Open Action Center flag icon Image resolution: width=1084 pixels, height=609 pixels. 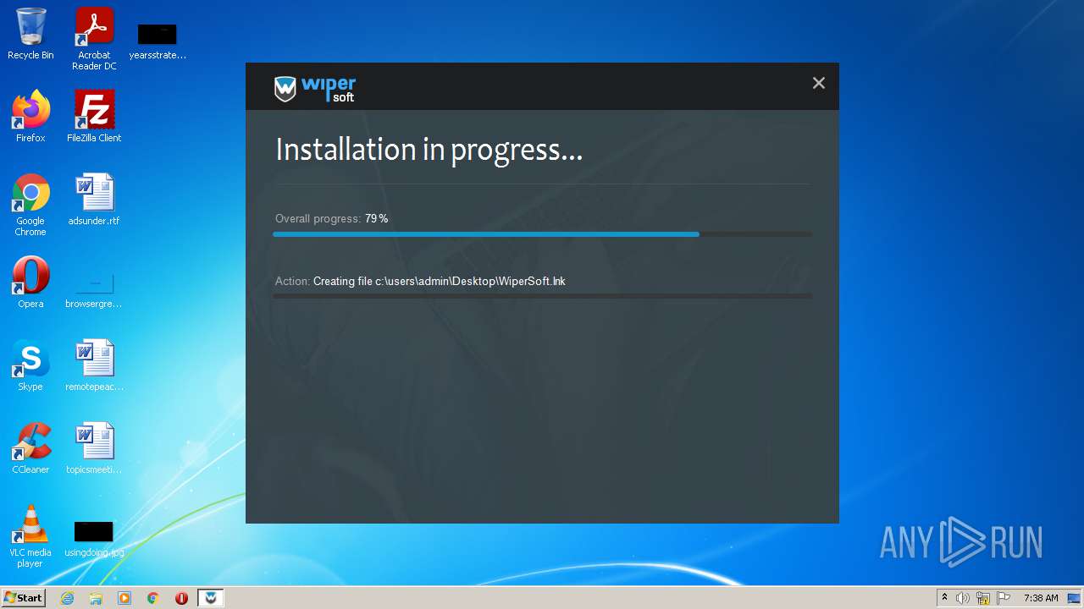click(x=1004, y=598)
